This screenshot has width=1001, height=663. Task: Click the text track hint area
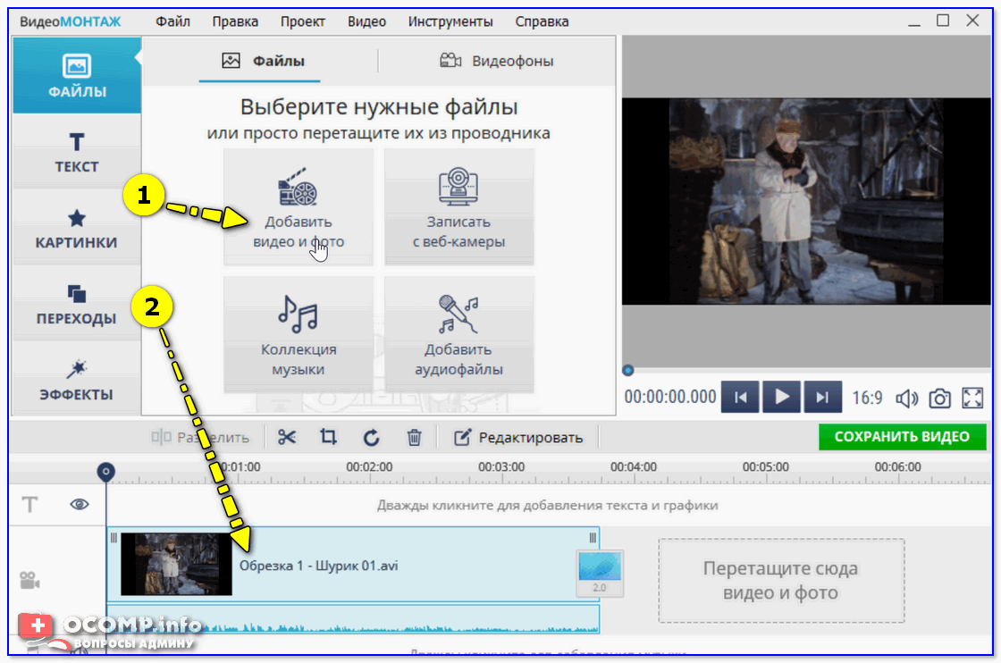[x=548, y=506]
